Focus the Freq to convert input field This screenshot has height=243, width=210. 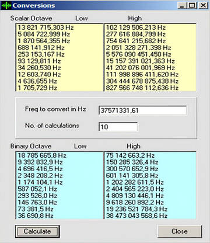(142, 110)
